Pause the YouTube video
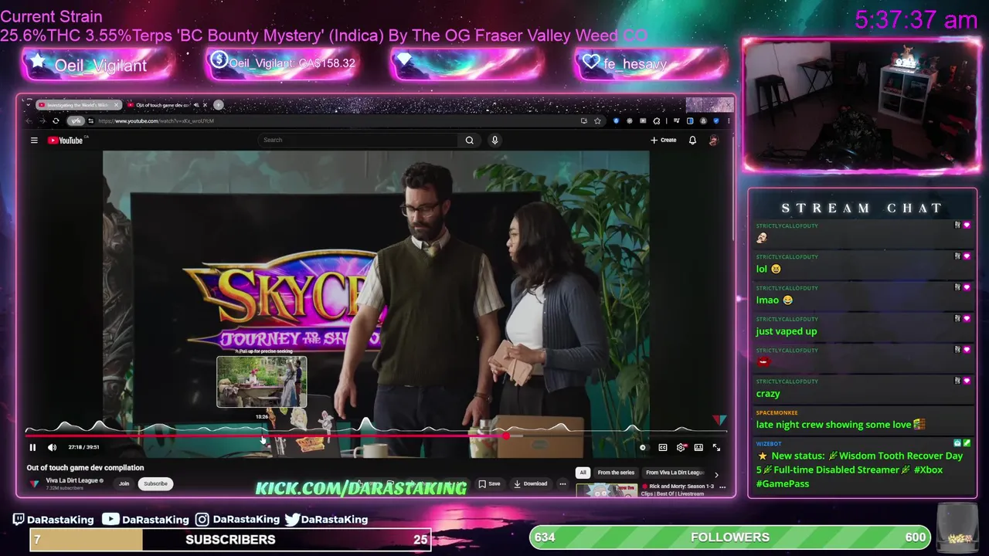This screenshot has width=989, height=556. [x=32, y=447]
